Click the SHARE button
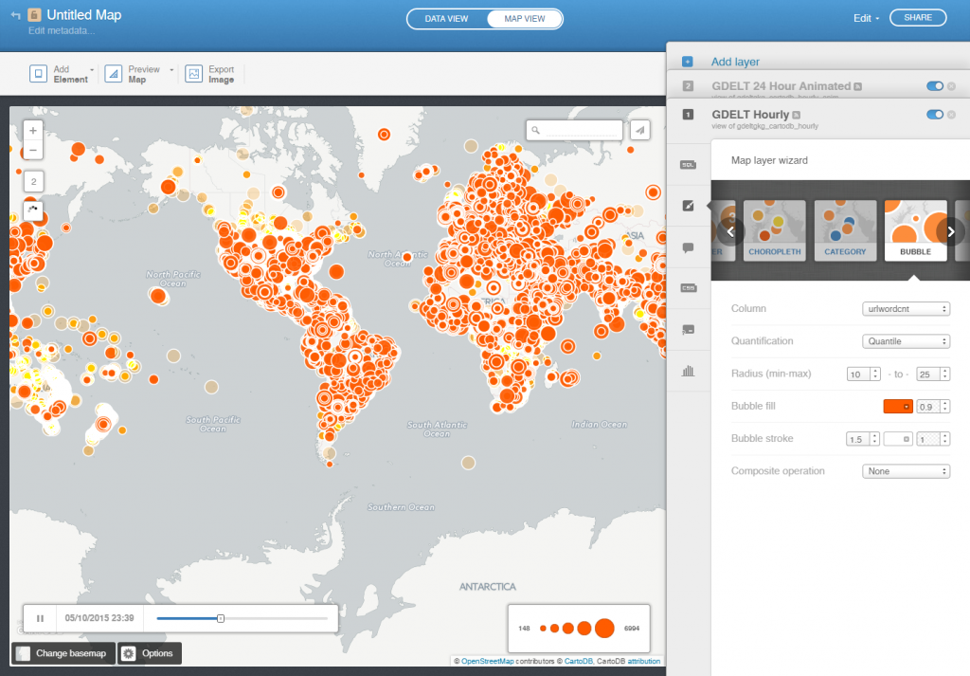This screenshot has width=970, height=676. [917, 17]
